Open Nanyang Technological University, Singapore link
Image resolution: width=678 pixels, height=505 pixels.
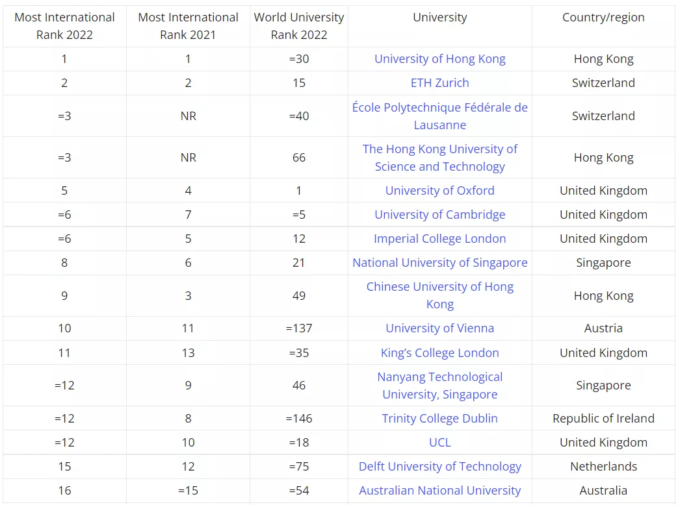coord(439,386)
